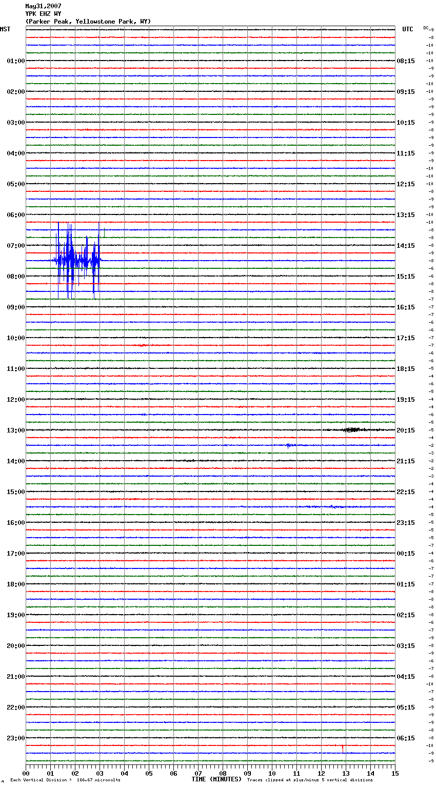The image size is (436, 787).
Task: Click the date heading May31,2007
Action: click(x=43, y=6)
